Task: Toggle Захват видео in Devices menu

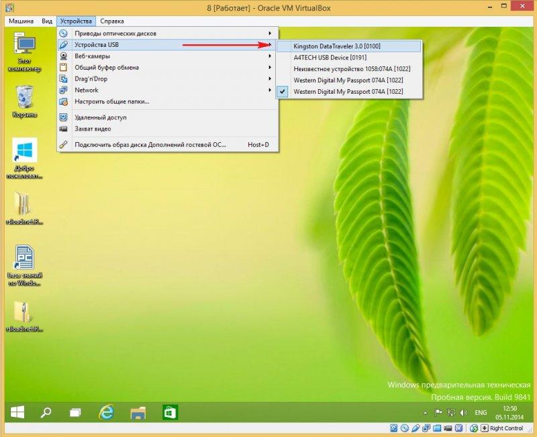Action: [168, 129]
